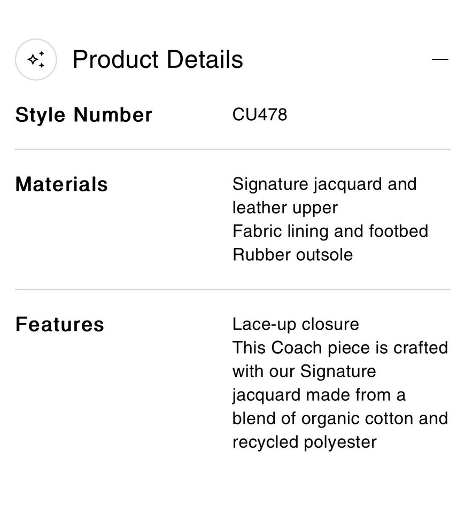Click the 'with our Signature' text line
This screenshot has height=513, width=465.
[x=304, y=371]
